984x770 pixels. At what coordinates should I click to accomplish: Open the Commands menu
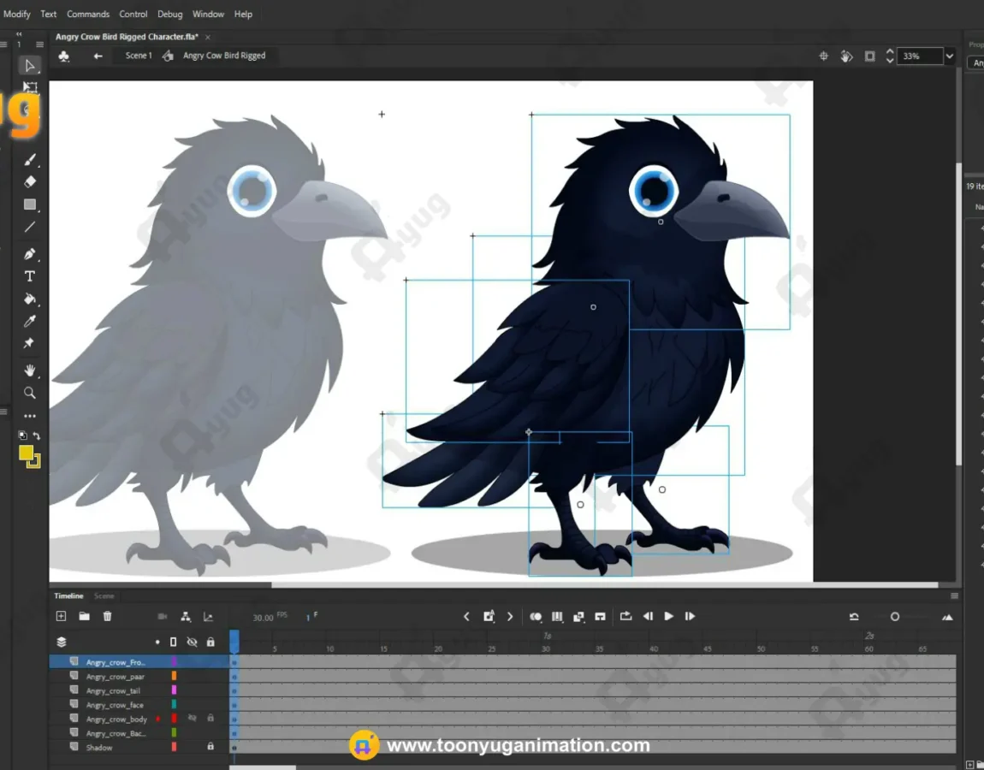pyautogui.click(x=88, y=14)
